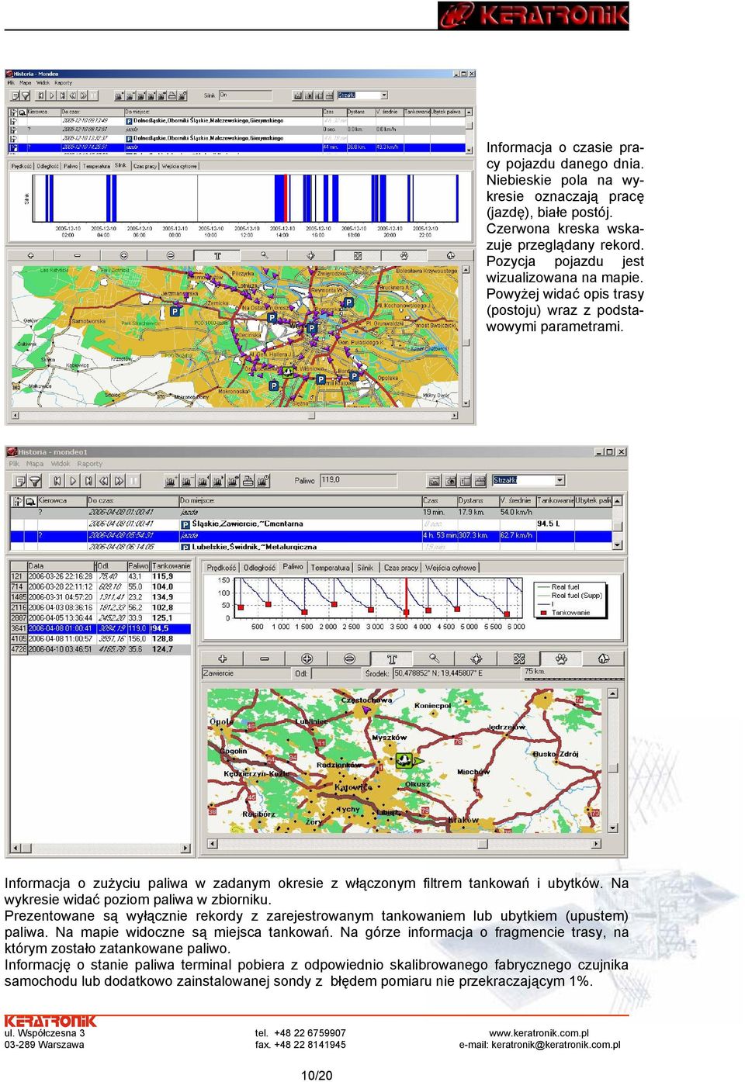Open Strzałki dropdown in mondeo1 toolbar
This screenshot has height=1082, width=745.
coord(560,481)
